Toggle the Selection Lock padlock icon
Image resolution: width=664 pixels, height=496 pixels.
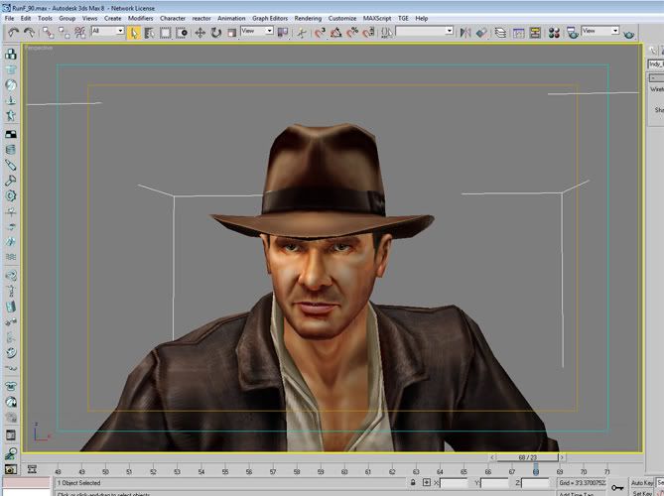coord(413,482)
